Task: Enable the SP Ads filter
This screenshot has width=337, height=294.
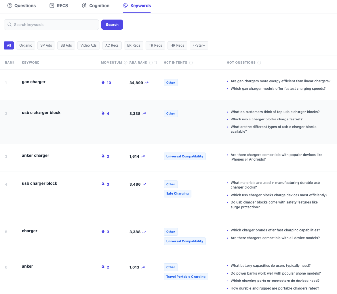Action: pyautogui.click(x=46, y=45)
